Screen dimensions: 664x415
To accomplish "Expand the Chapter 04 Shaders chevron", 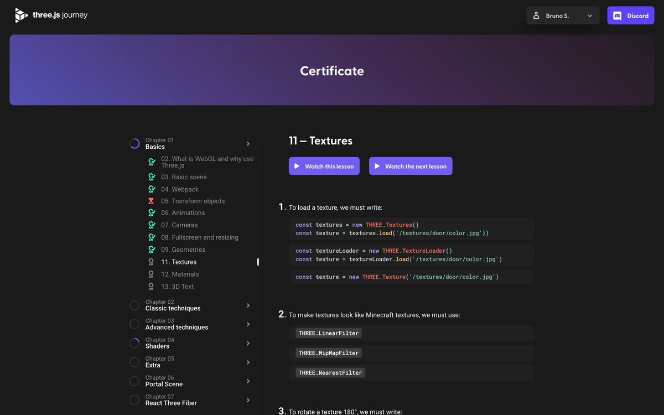I will coord(248,343).
